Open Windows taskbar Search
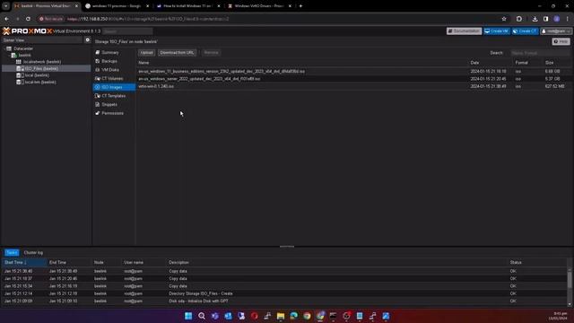 (x=202, y=316)
